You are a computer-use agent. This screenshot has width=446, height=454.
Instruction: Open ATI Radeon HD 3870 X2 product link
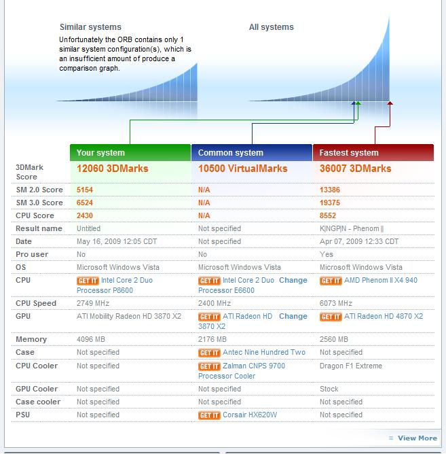(236, 321)
